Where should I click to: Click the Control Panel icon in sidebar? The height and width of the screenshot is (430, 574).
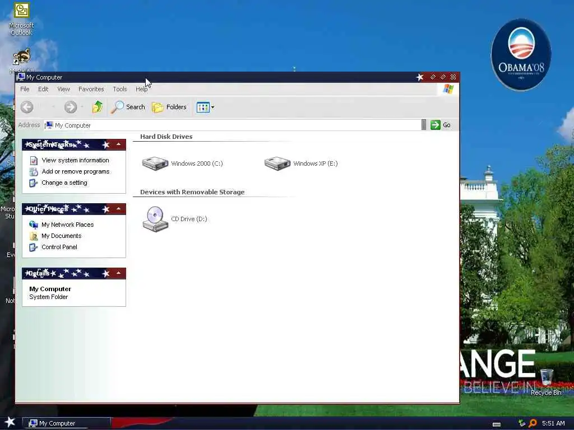(x=33, y=247)
